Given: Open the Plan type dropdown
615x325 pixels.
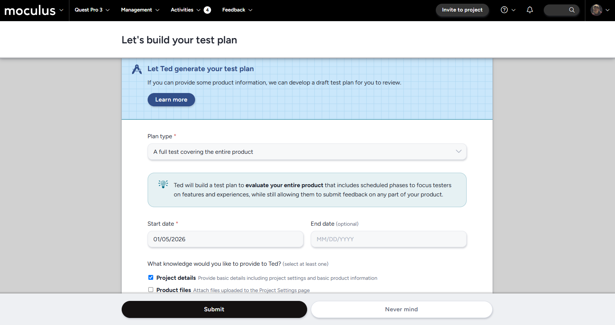Looking at the screenshot, I should [x=307, y=152].
